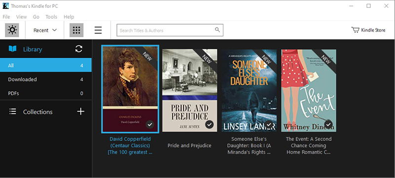Image resolution: width=395 pixels, height=178 pixels.
Task: Open the Kindle Store
Action: (368, 30)
